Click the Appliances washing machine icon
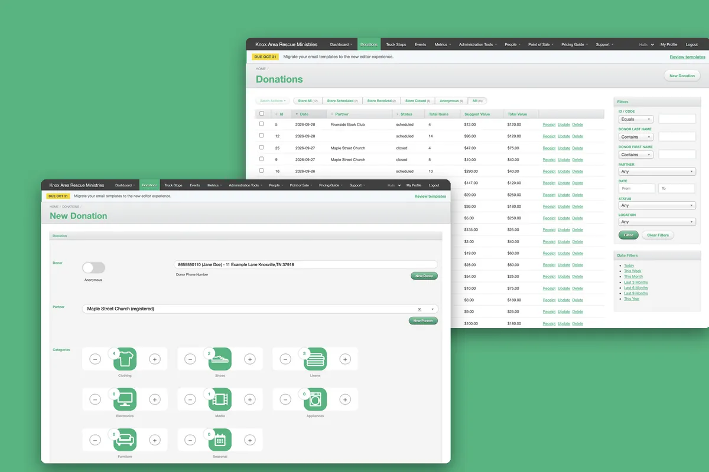709x472 pixels. pyautogui.click(x=316, y=399)
